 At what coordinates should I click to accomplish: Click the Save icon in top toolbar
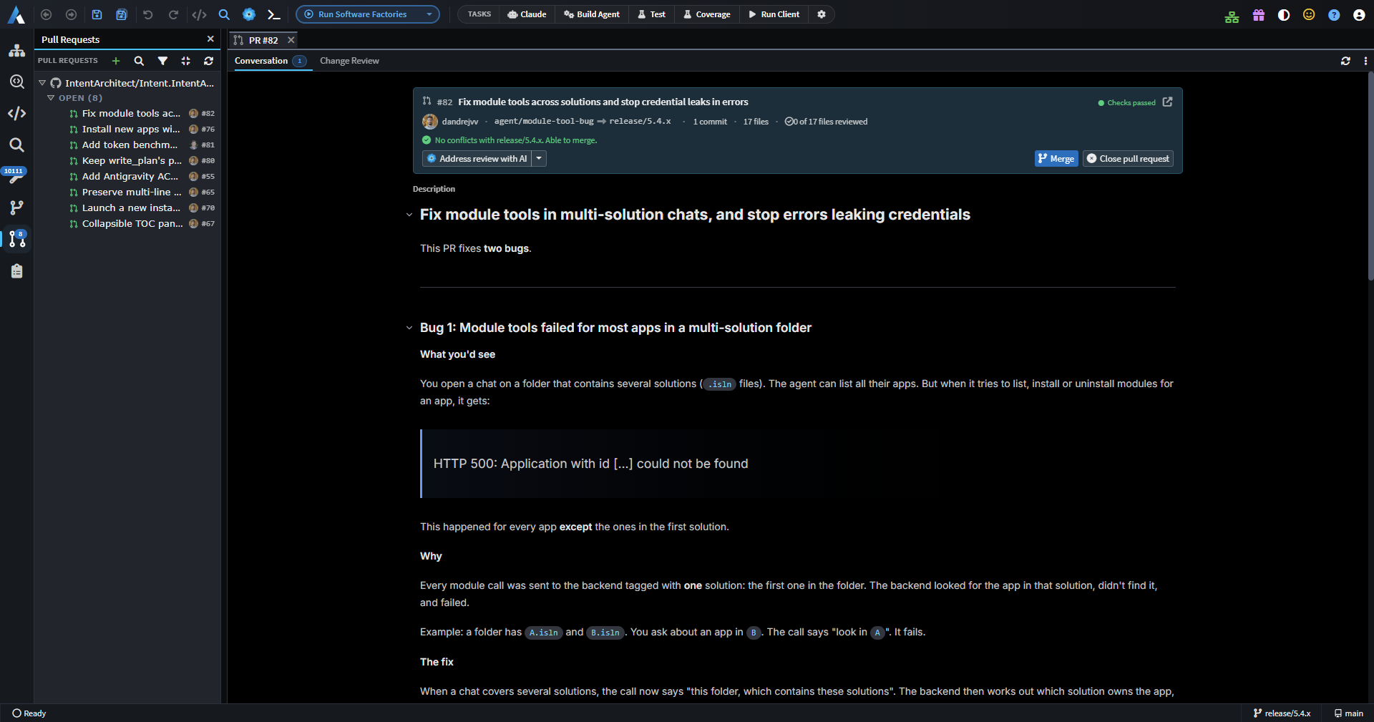point(97,14)
